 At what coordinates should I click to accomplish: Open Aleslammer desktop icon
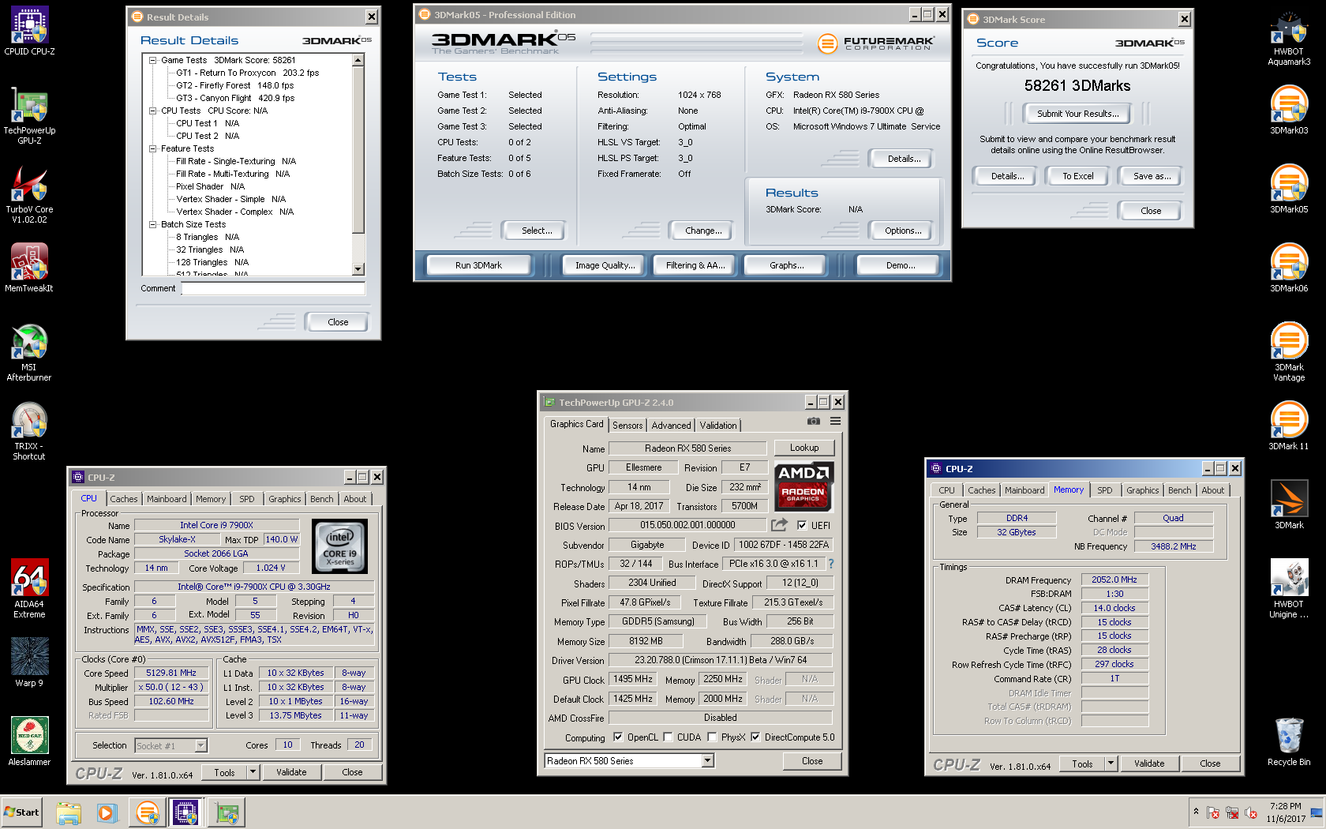(x=29, y=741)
